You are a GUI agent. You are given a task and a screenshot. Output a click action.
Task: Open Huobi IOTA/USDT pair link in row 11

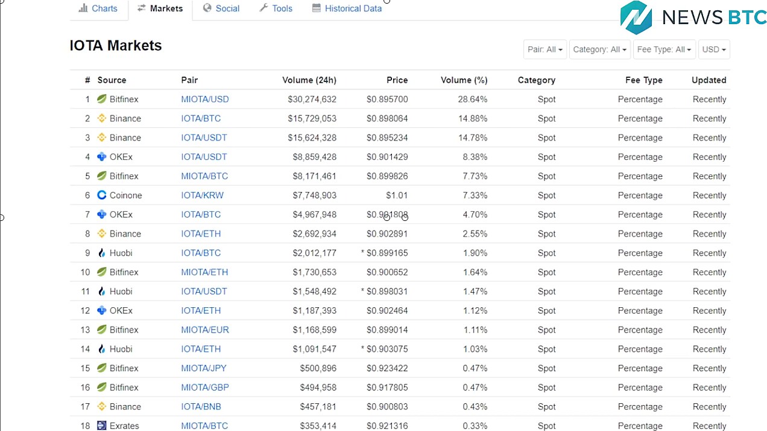click(x=204, y=292)
